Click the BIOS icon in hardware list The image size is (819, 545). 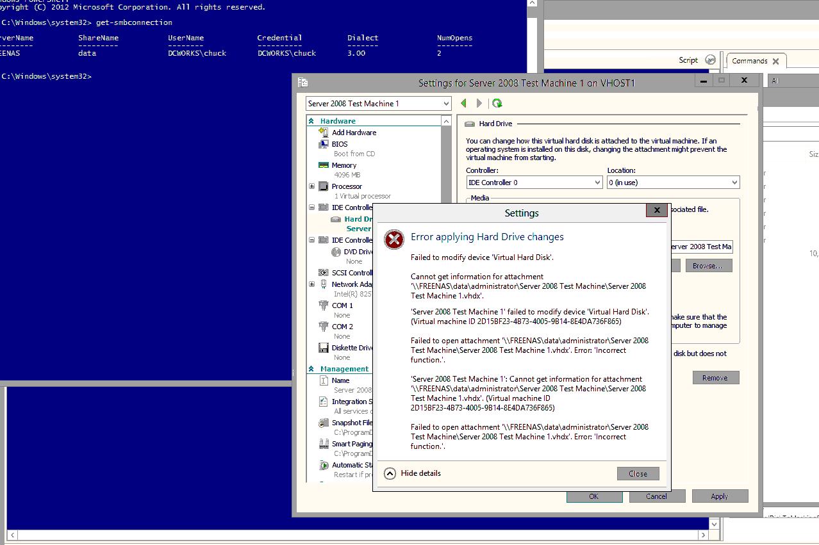pyautogui.click(x=324, y=144)
